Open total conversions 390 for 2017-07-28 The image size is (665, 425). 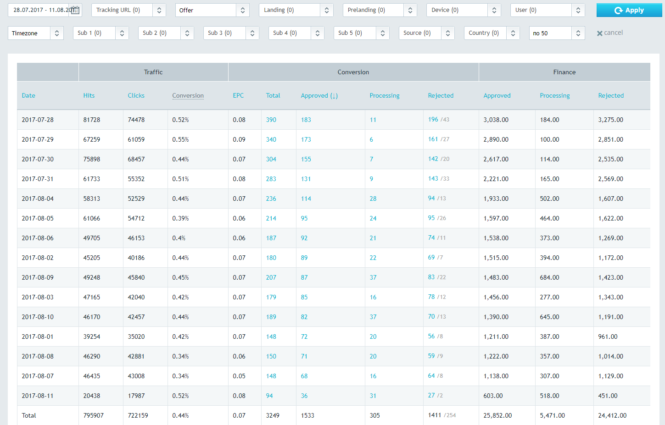[271, 120]
